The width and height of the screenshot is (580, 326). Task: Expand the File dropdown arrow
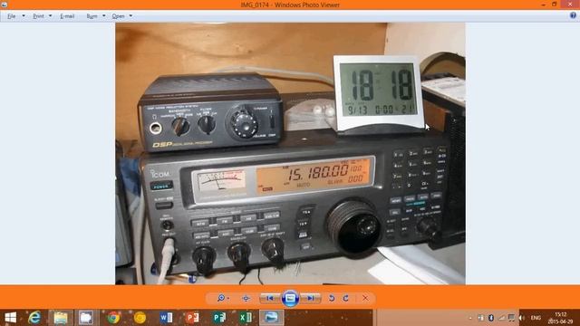[24, 16]
